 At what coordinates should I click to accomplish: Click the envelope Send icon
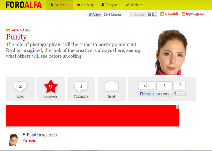(112, 86)
